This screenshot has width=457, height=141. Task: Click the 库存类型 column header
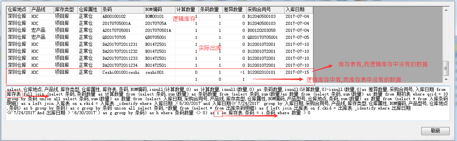coord(66,10)
